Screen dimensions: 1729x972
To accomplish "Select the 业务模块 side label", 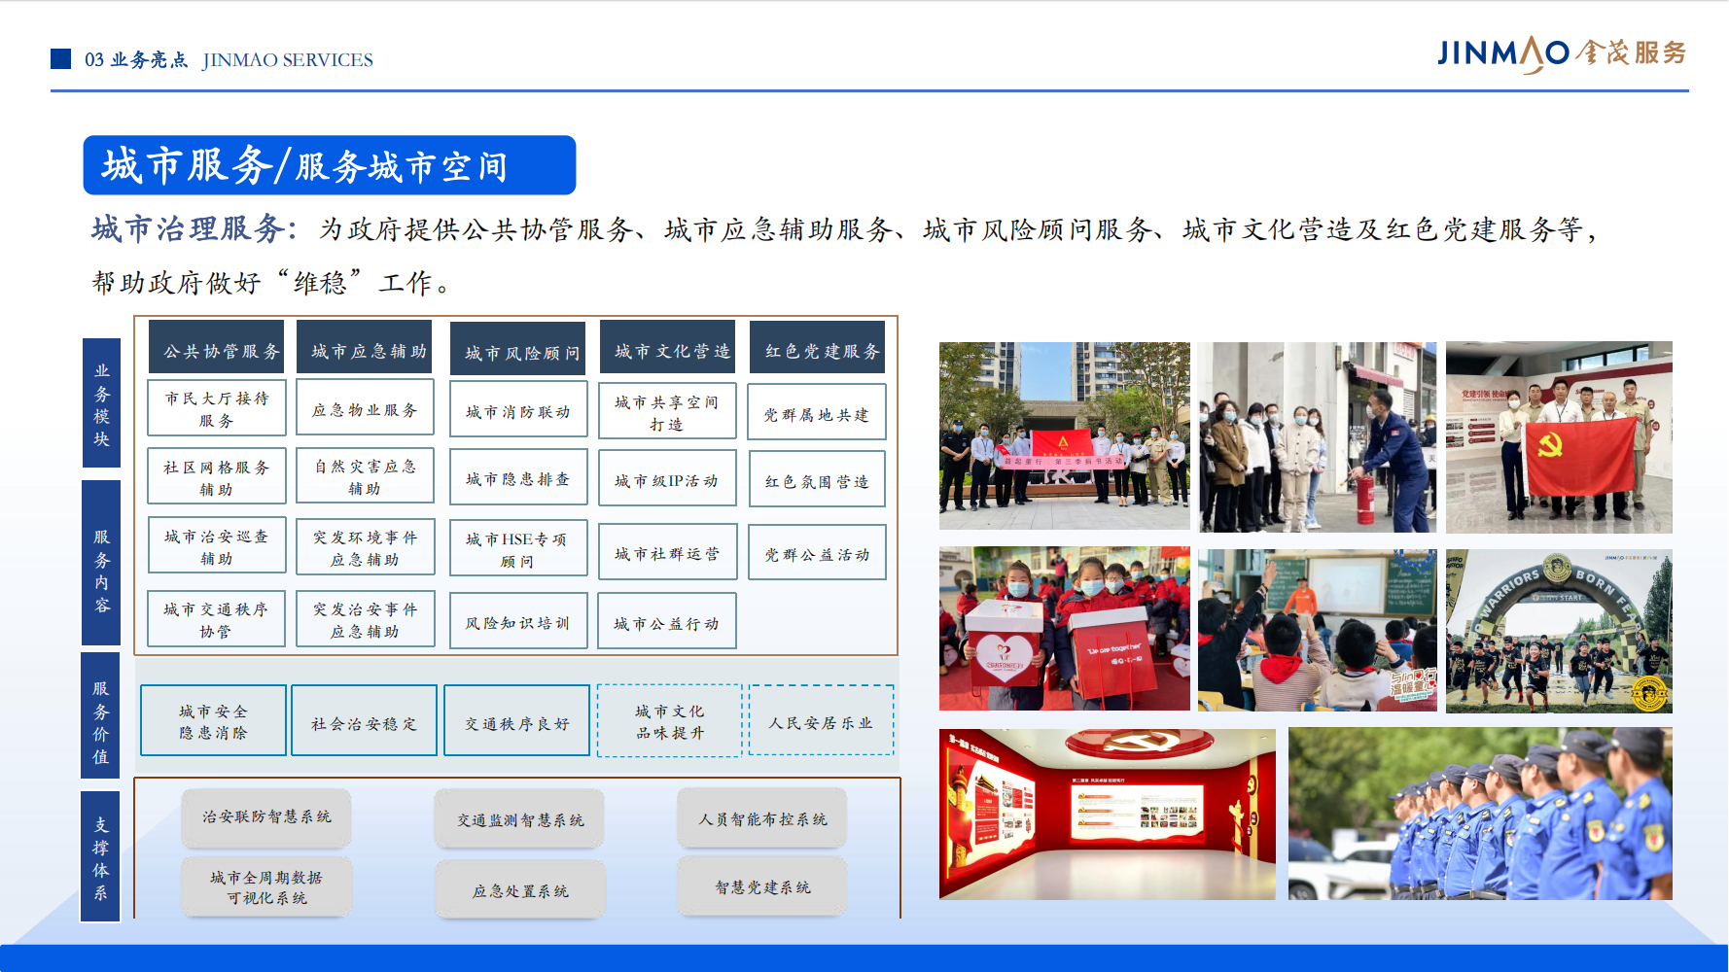I will coord(102,403).
